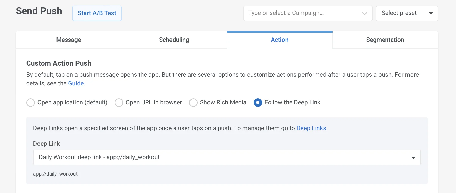Open the Daily Workout deep link dropdown

223,157
